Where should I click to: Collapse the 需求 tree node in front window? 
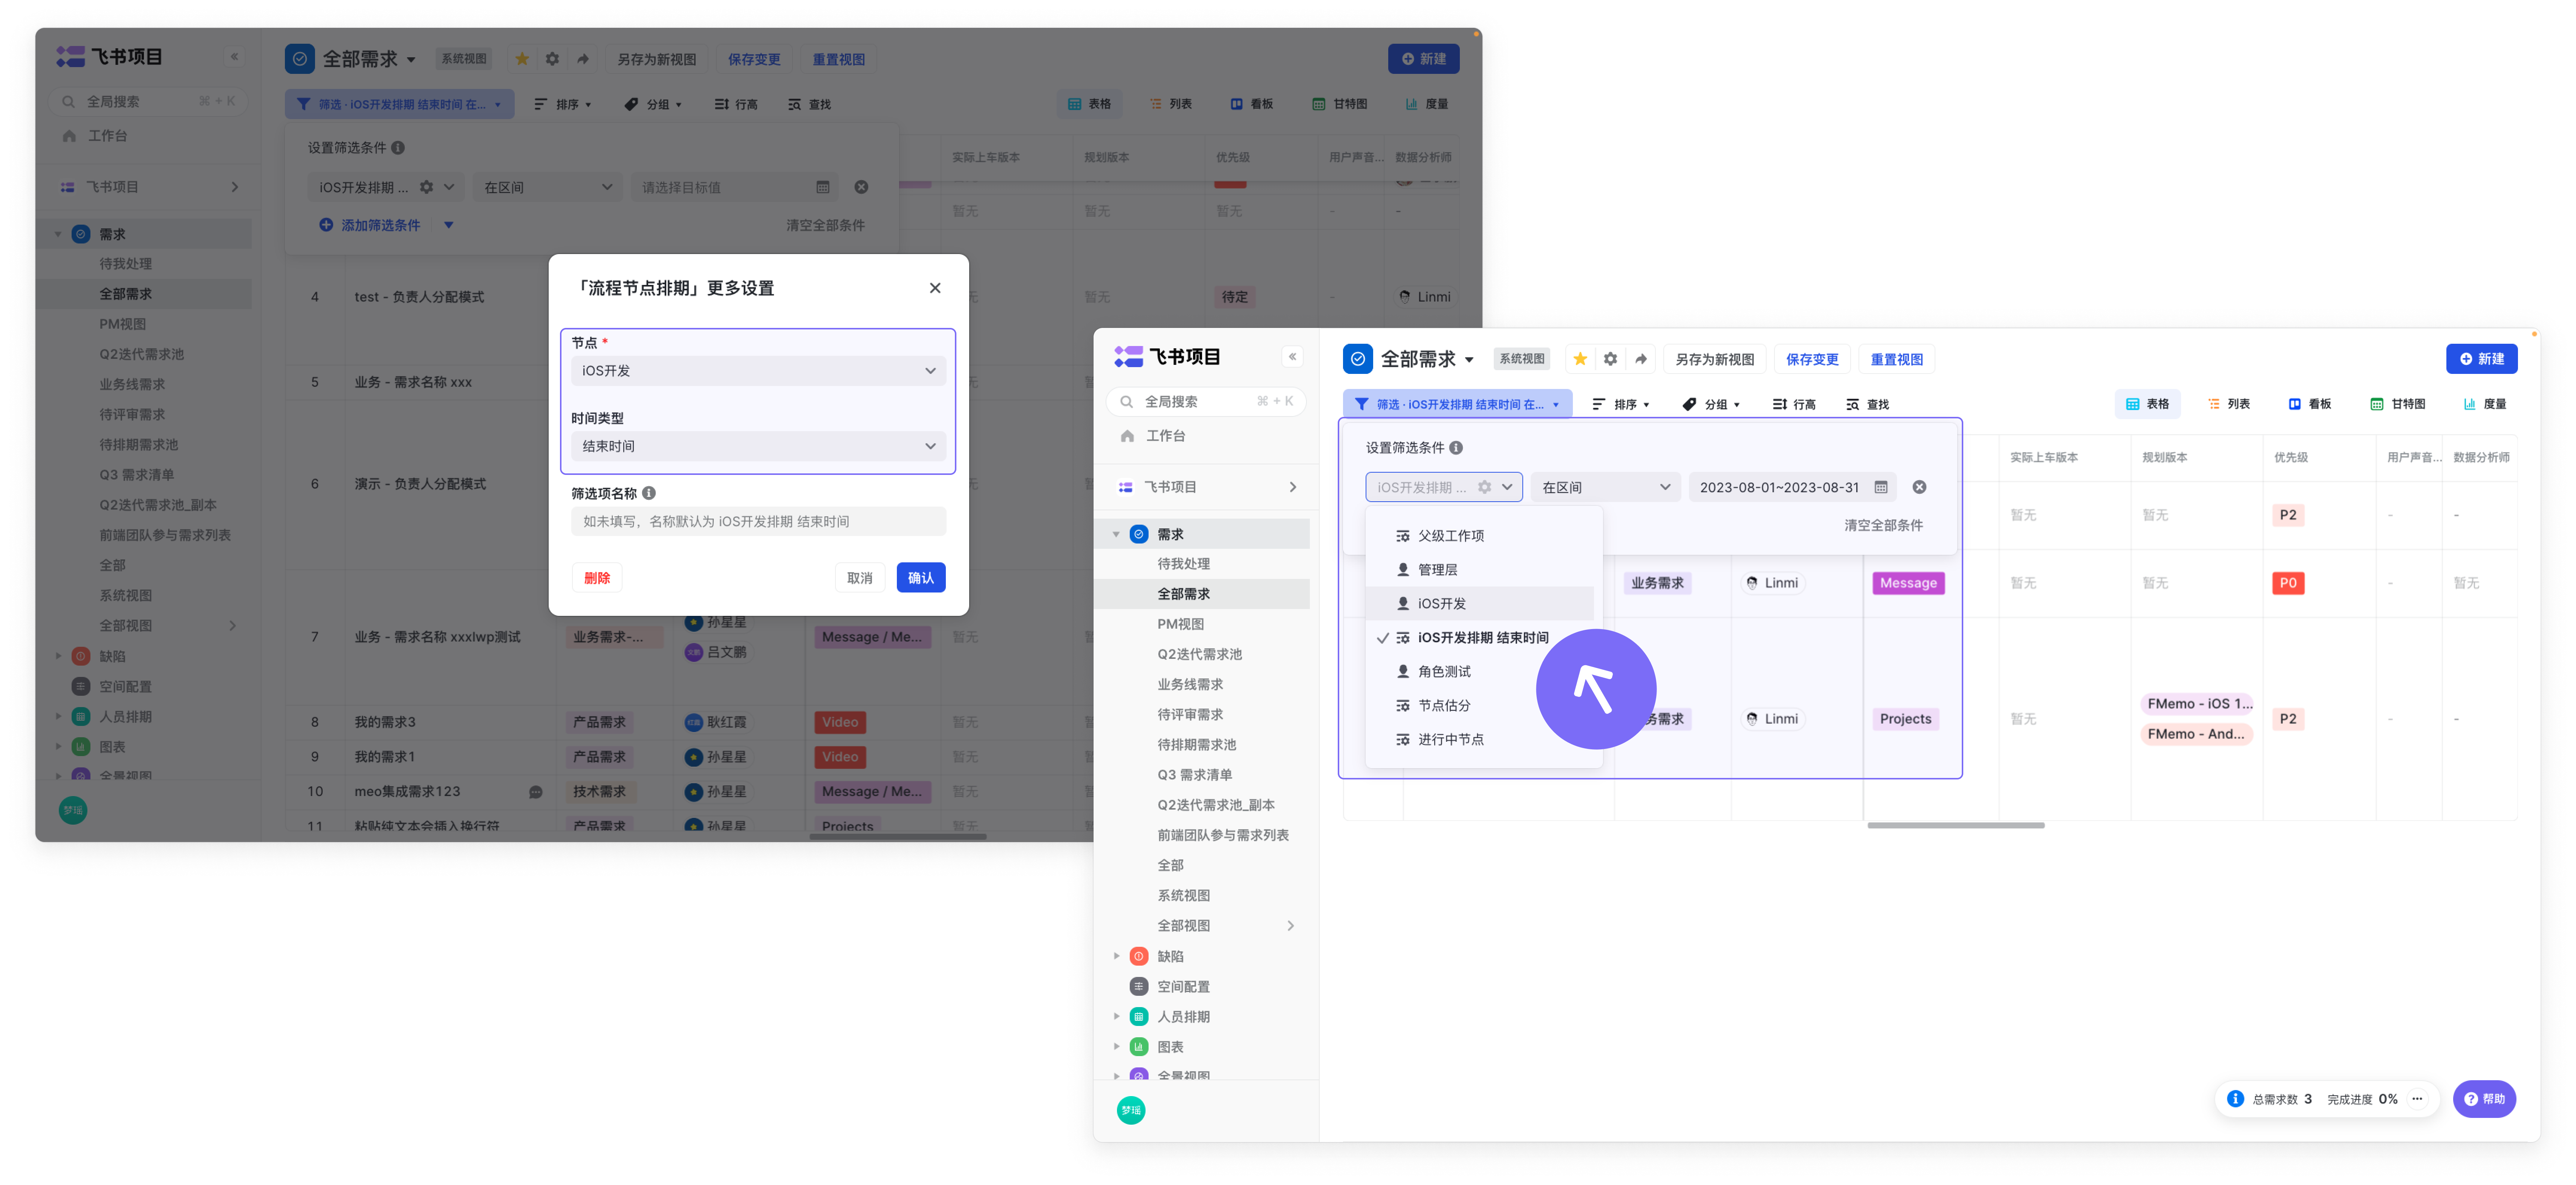(1116, 534)
